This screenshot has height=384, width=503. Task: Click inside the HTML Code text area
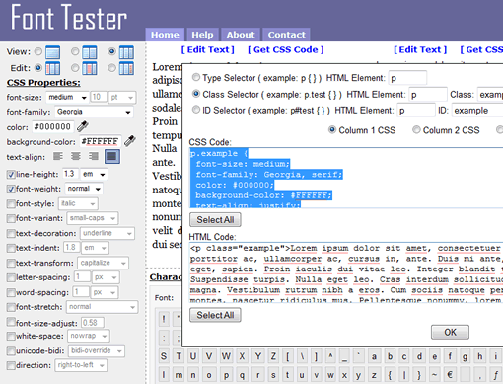(346, 272)
